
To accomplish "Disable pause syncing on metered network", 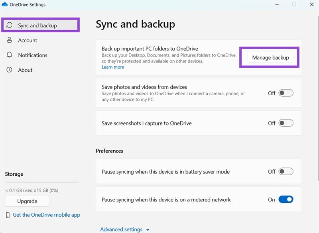I will [286, 200].
